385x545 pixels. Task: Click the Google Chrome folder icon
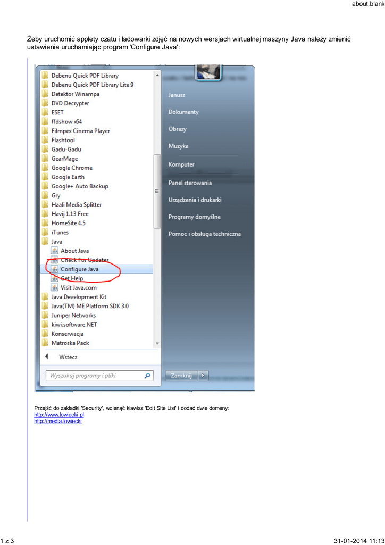pyautogui.click(x=46, y=168)
